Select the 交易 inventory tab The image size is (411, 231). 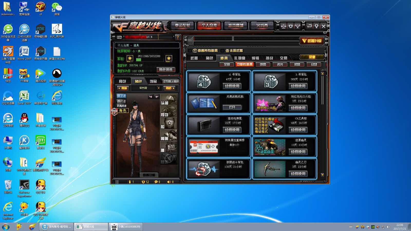coord(284,58)
